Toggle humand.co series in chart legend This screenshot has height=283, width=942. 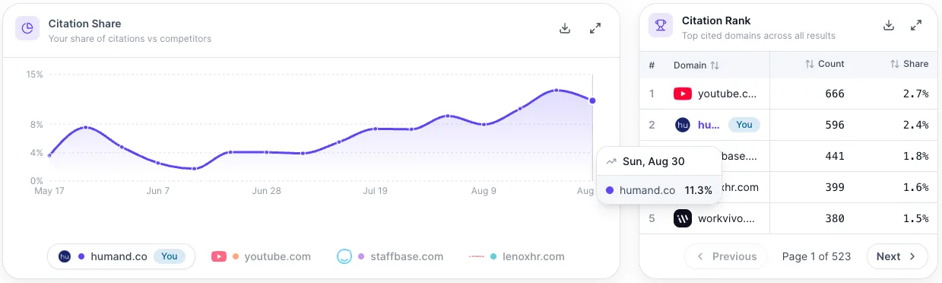122,256
